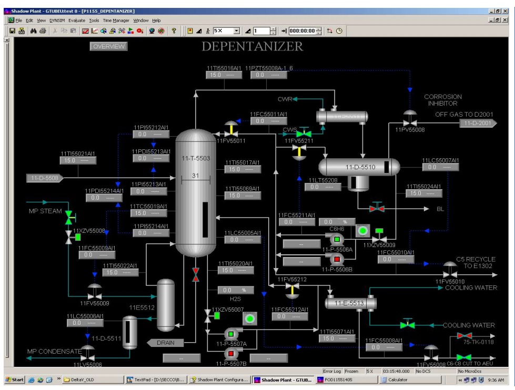Open the Windows Start menu
515x390 pixels.
pyautogui.click(x=14, y=380)
